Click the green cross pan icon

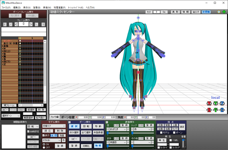pyautogui.click(x=224, y=12)
